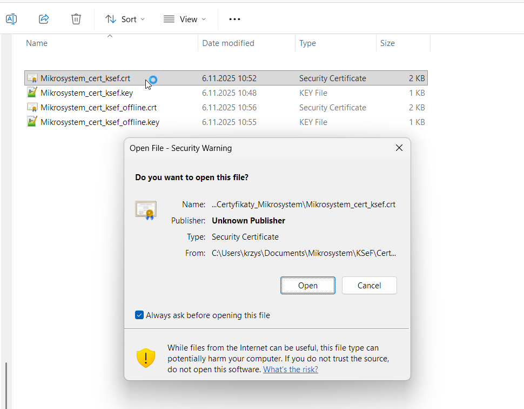Click the Cancel button in dialog
Screen dimensions: 524x409
(370, 286)
